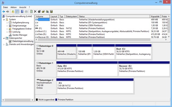Click the tree pane scroll-right arrow
Screen dimensions: 172x107
point(32,100)
